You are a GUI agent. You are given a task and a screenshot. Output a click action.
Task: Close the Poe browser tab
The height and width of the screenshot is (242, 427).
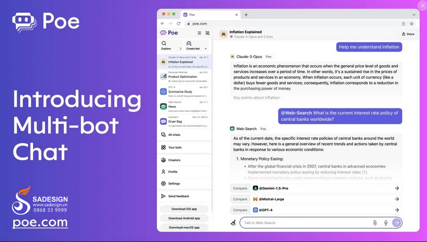pyautogui.click(x=237, y=15)
